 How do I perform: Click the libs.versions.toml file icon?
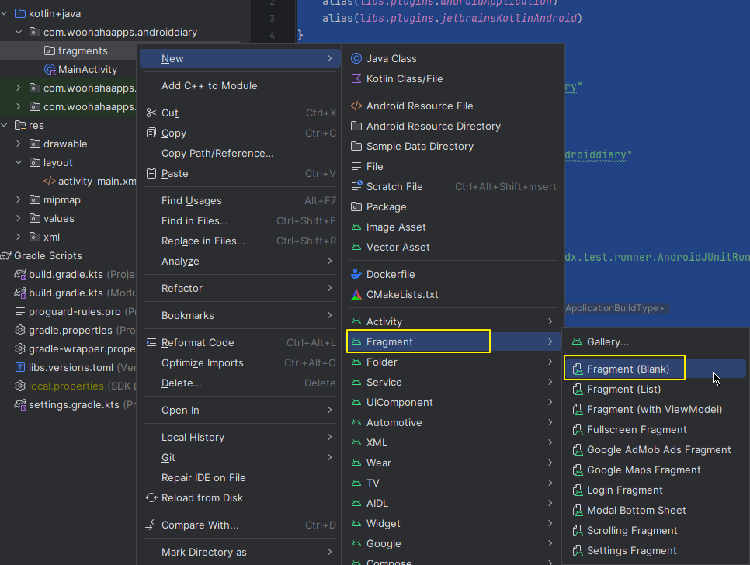click(x=20, y=367)
